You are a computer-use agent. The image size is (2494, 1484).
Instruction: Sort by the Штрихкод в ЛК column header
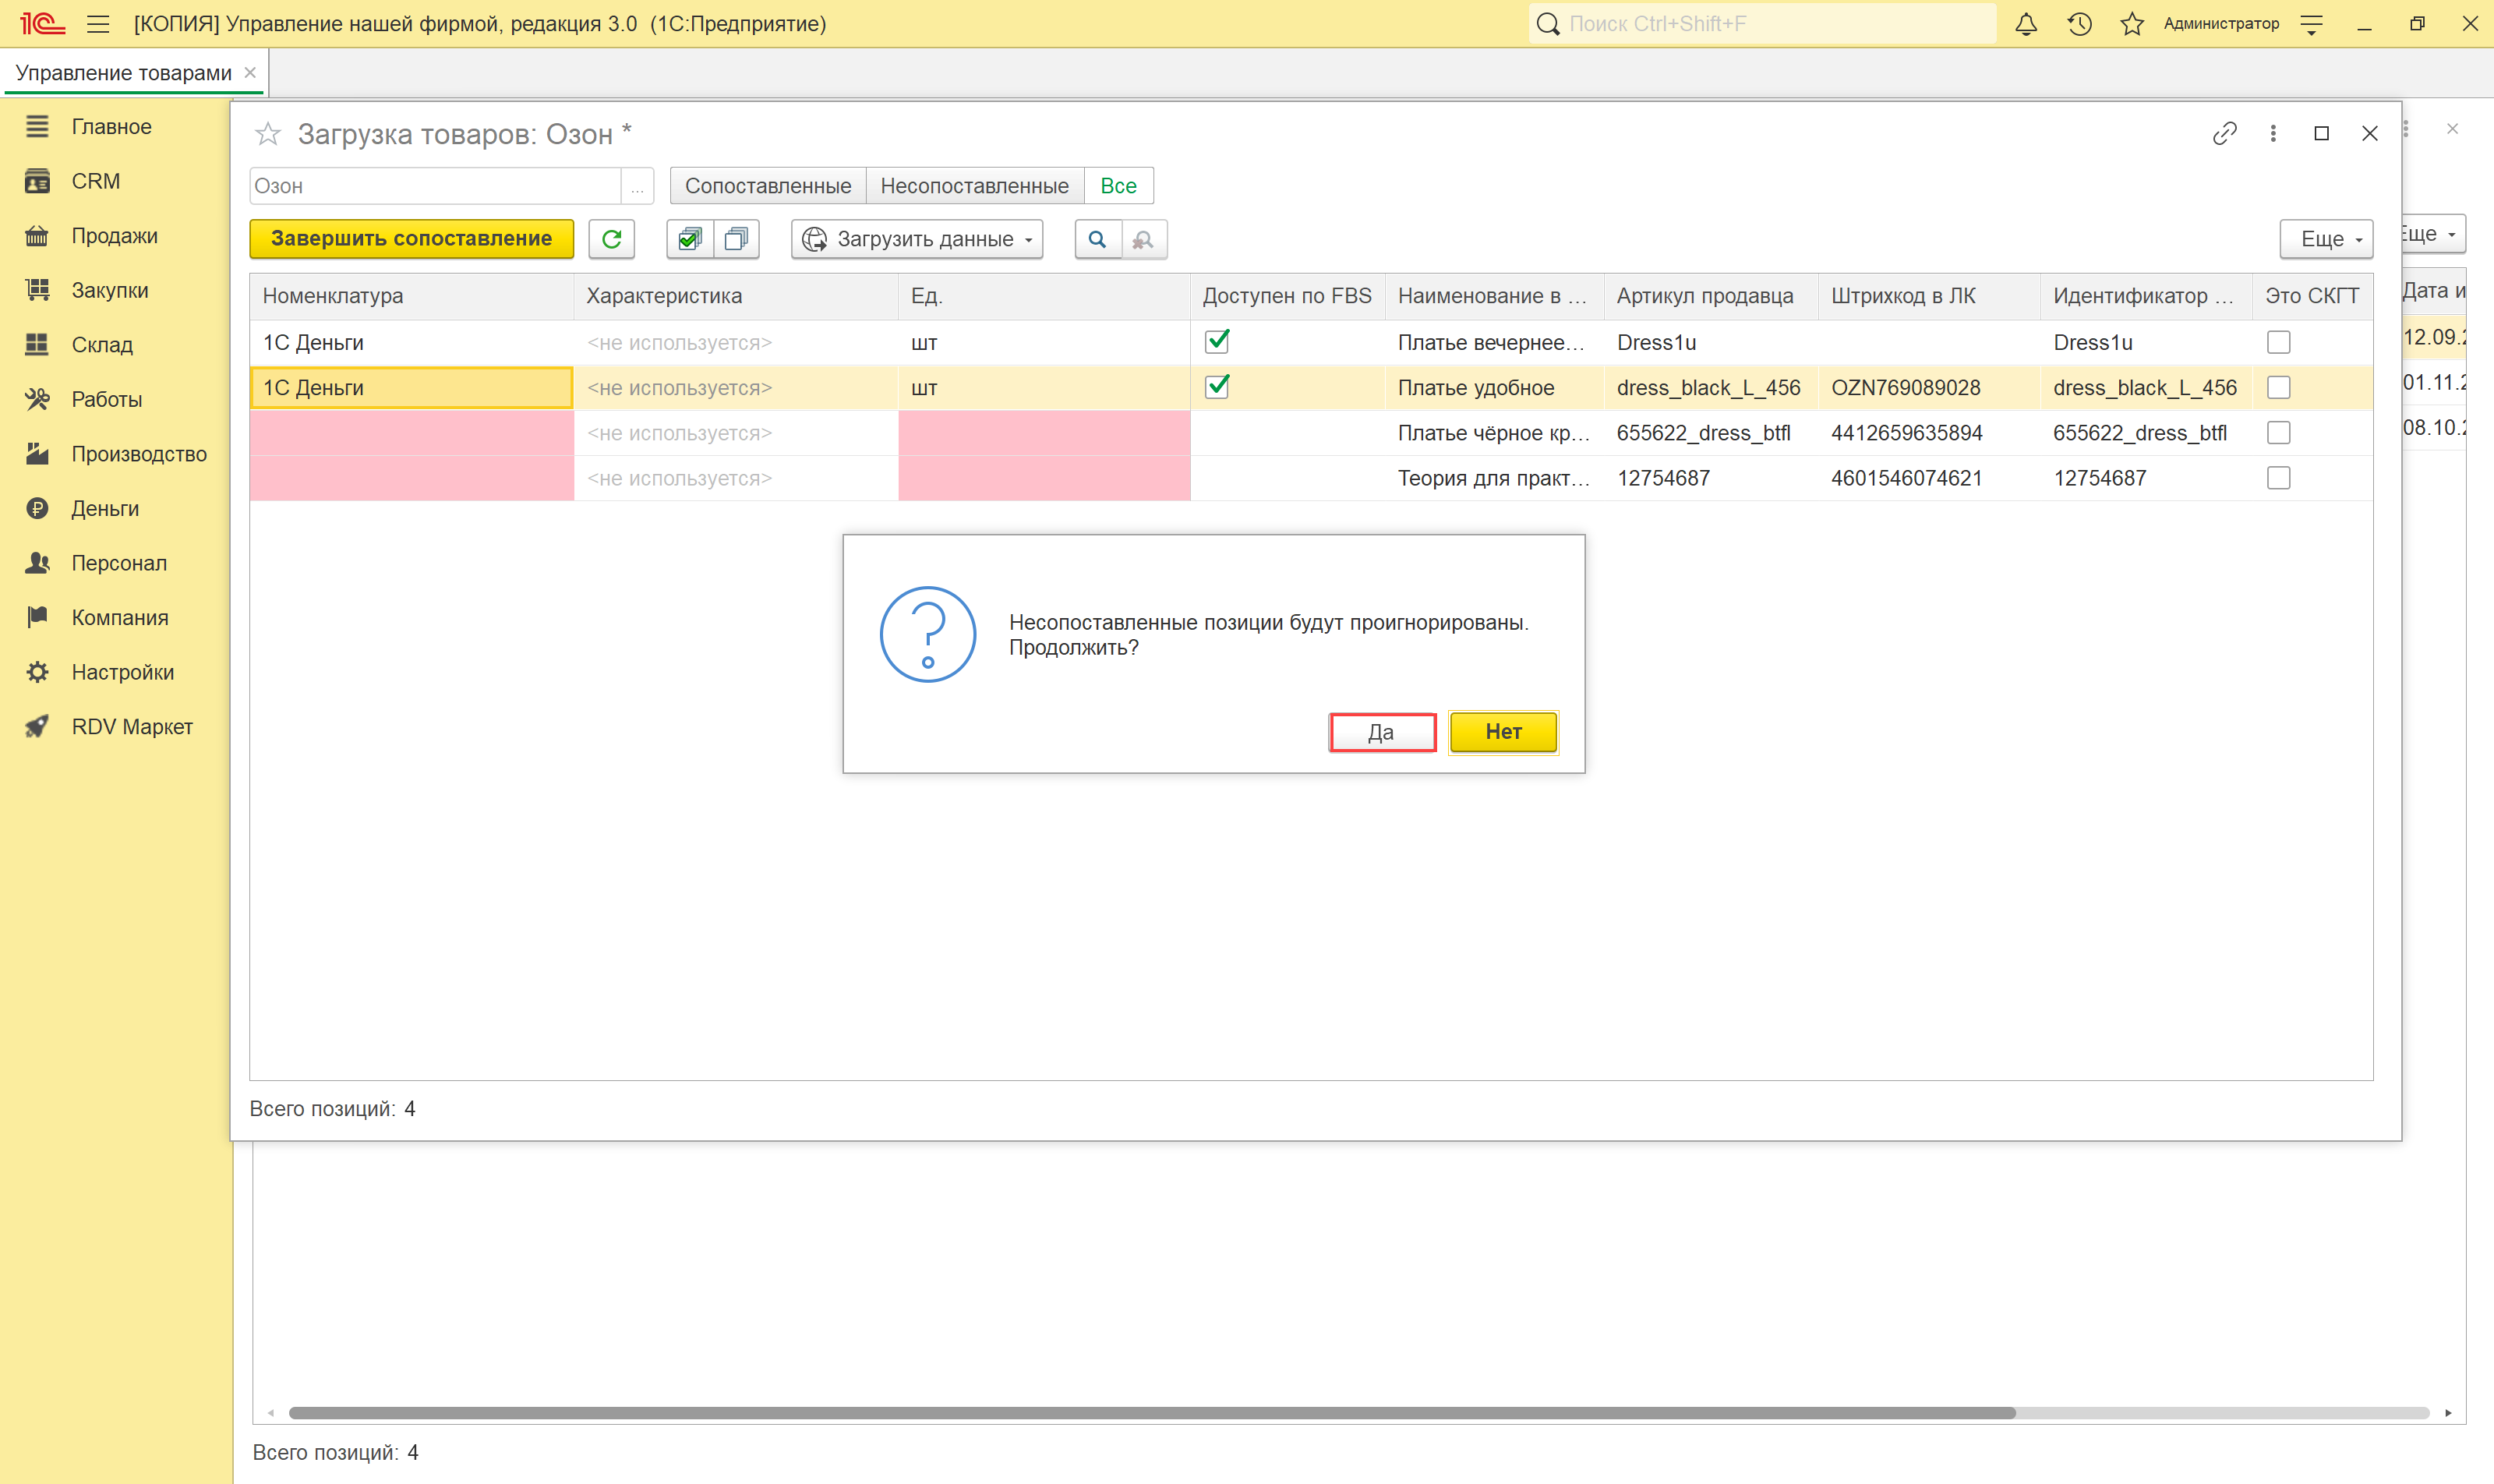coord(1928,296)
